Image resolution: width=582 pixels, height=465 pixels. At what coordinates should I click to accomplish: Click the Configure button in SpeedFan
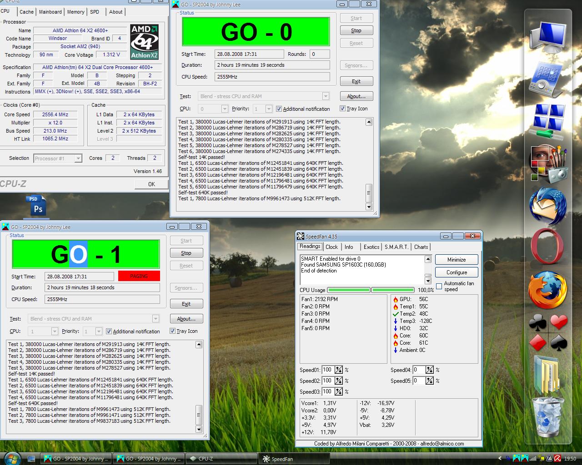(x=456, y=272)
